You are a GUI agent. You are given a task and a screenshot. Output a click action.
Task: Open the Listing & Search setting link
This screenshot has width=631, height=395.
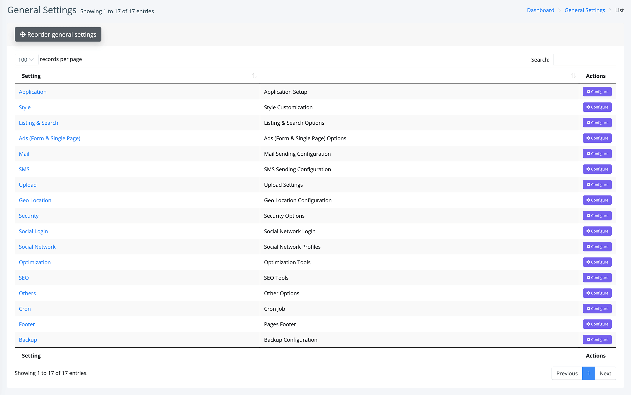pyautogui.click(x=38, y=123)
